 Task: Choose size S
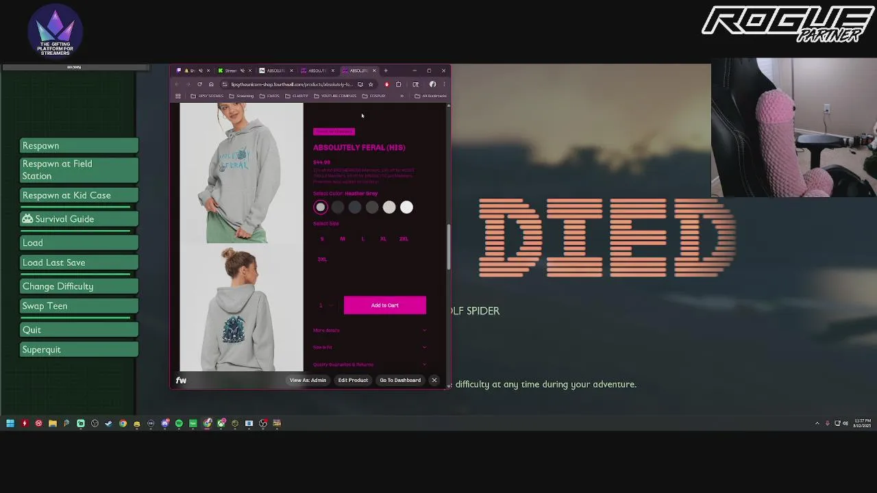click(322, 239)
